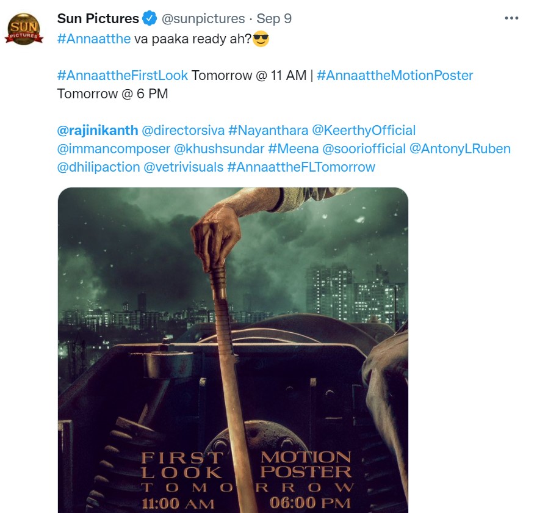Open the tweet's three-dot more menu

(x=511, y=18)
